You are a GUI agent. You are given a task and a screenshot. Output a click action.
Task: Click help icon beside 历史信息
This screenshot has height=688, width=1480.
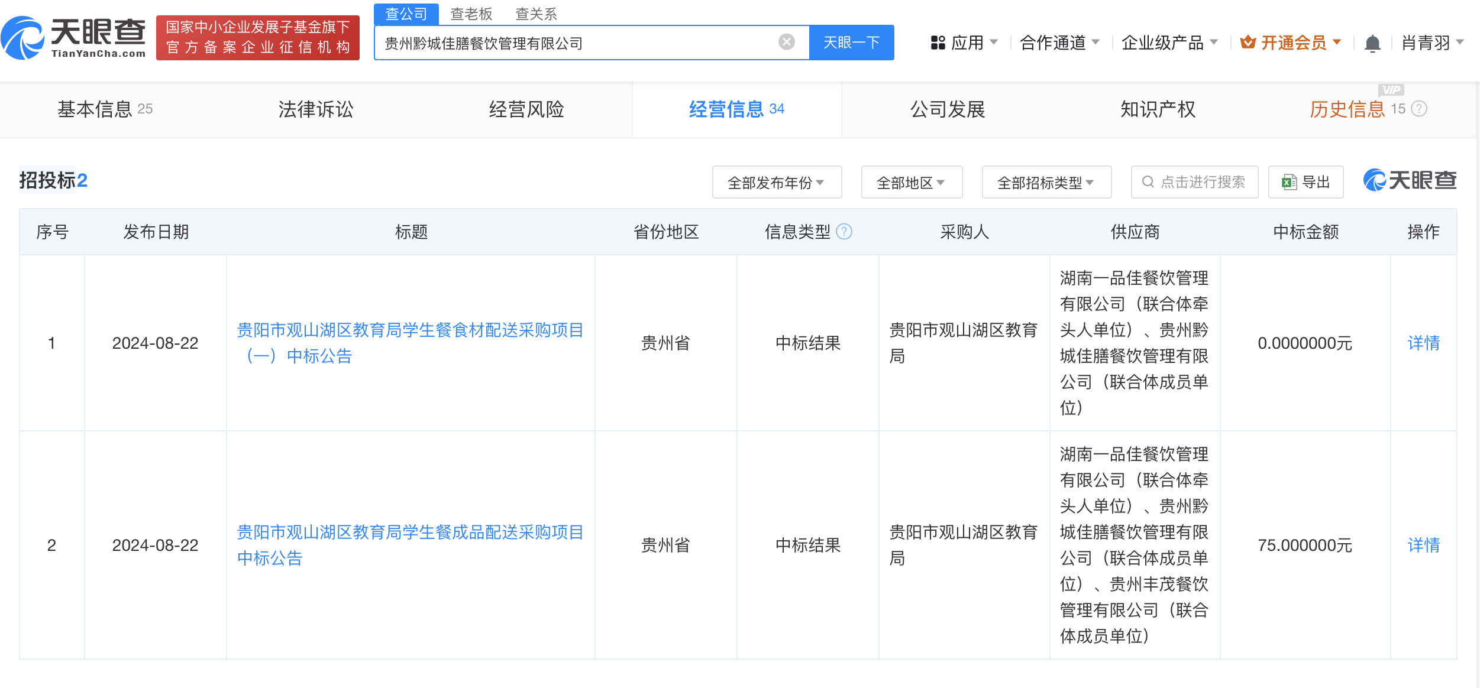pos(1419,109)
